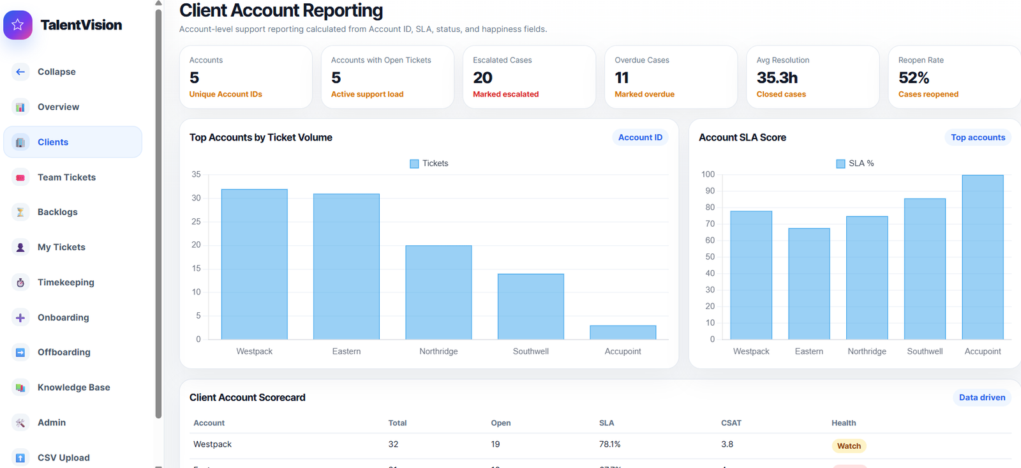Click the Open column header
This screenshot has height=468, width=1021.
click(x=501, y=423)
